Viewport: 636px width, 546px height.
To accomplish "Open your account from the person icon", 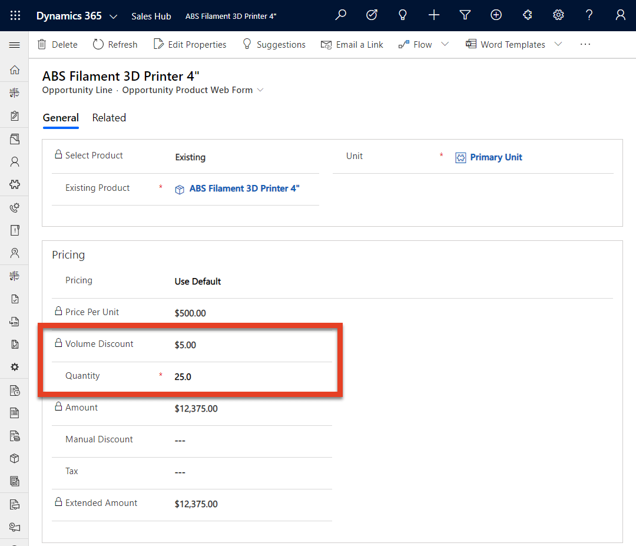I will 620,15.
